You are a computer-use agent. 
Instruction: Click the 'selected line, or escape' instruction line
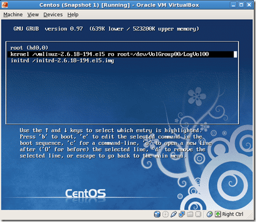pos(103,156)
